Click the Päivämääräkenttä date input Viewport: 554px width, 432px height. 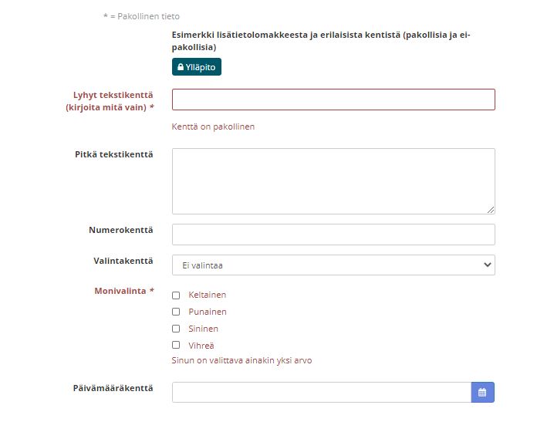[x=321, y=393]
